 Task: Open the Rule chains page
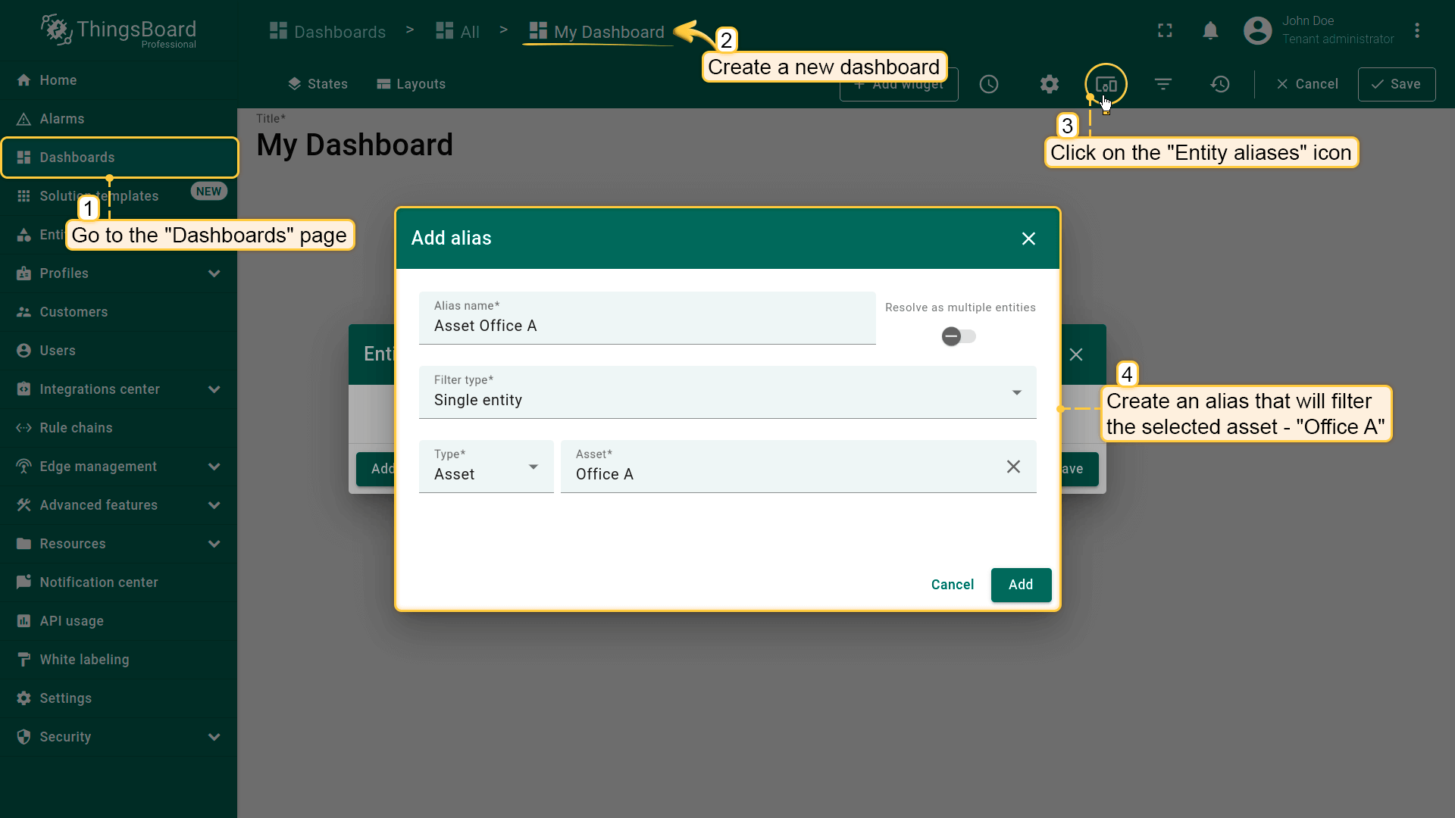click(x=76, y=428)
